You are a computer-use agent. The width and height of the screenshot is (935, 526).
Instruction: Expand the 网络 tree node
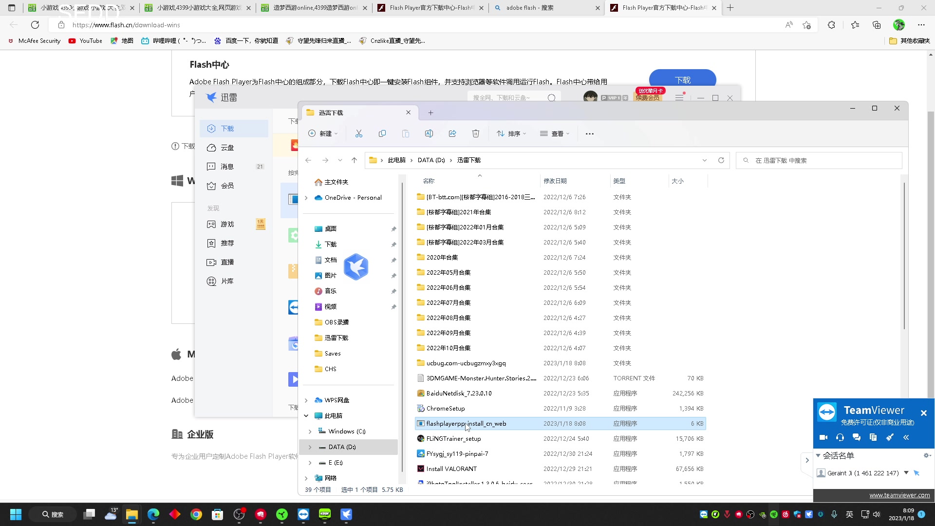[306, 478]
